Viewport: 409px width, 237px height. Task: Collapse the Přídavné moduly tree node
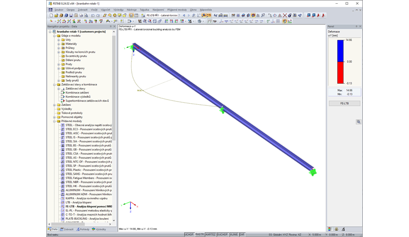(54, 121)
